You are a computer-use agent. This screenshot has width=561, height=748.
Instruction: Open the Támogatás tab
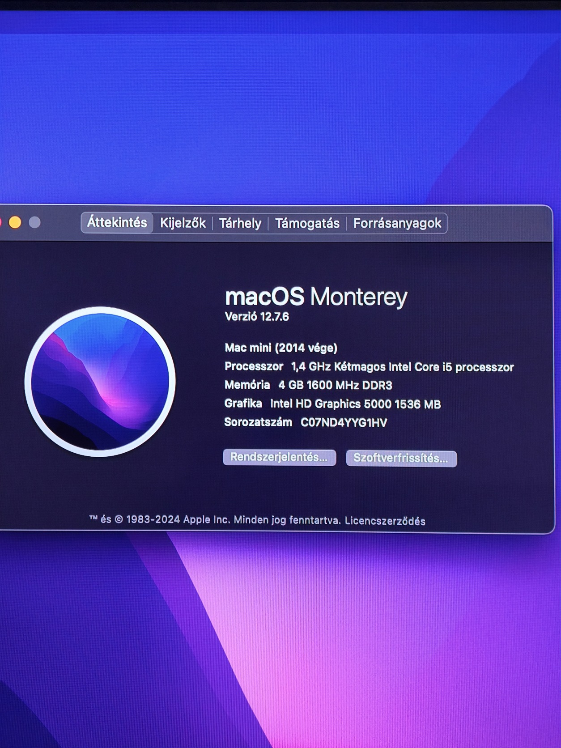(307, 223)
